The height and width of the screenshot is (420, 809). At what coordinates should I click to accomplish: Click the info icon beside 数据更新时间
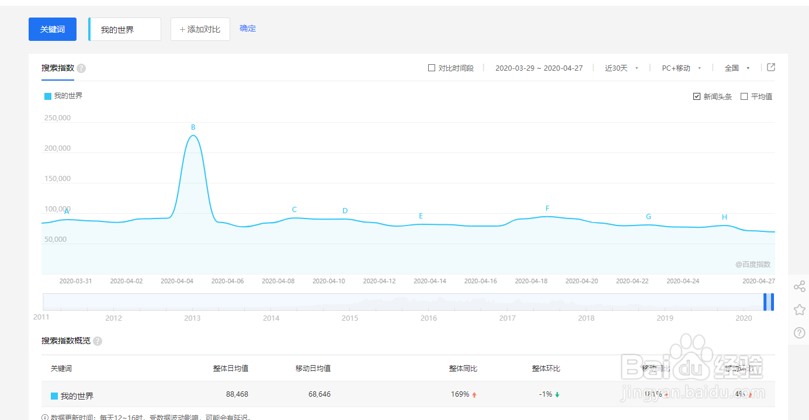pos(45,418)
